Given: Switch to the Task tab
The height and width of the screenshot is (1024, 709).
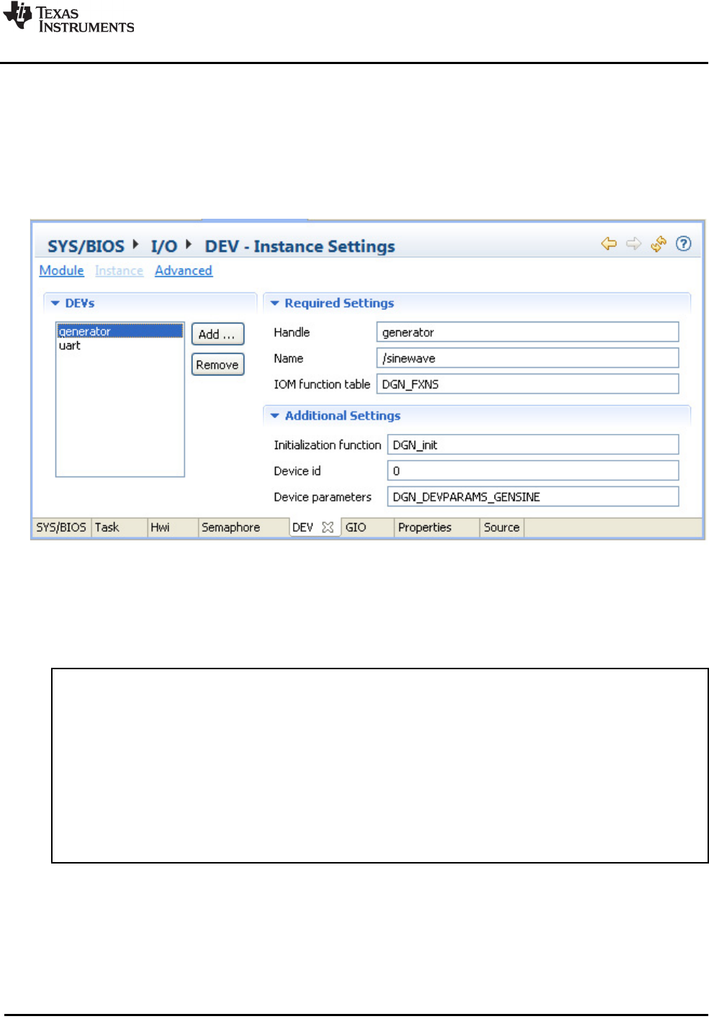Looking at the screenshot, I should (119, 527).
